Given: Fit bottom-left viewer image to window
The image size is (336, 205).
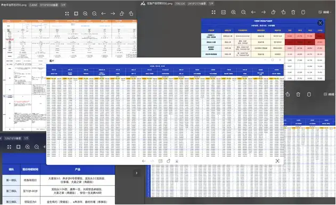Looking at the screenshot, I should [x=19, y=147].
